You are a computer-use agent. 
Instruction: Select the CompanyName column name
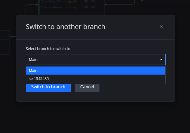click(51, 7)
